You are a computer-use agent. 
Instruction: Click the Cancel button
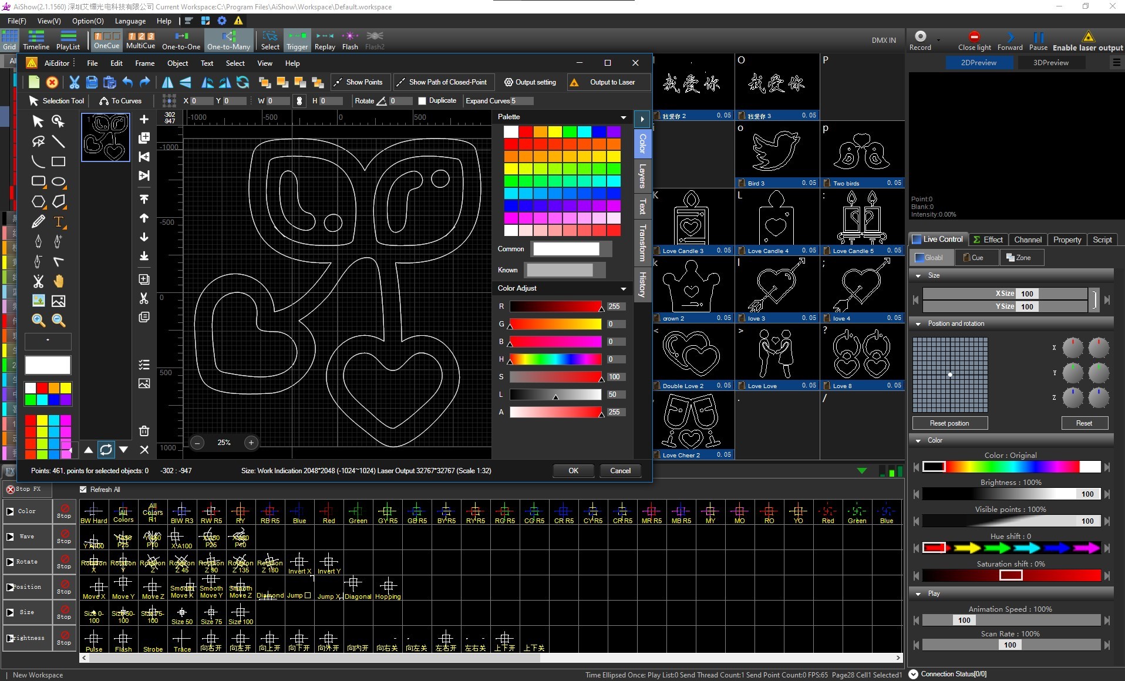[620, 471]
